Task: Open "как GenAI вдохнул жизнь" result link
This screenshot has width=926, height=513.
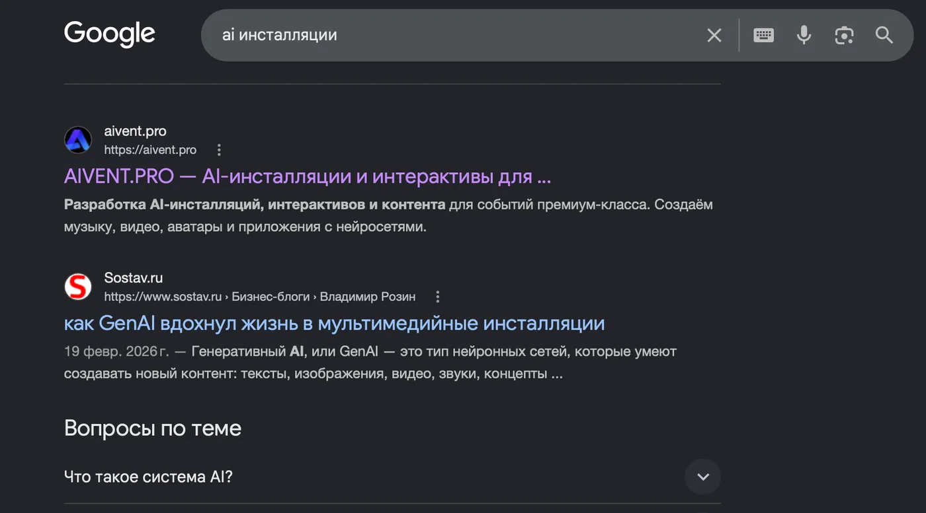Action: click(x=335, y=324)
